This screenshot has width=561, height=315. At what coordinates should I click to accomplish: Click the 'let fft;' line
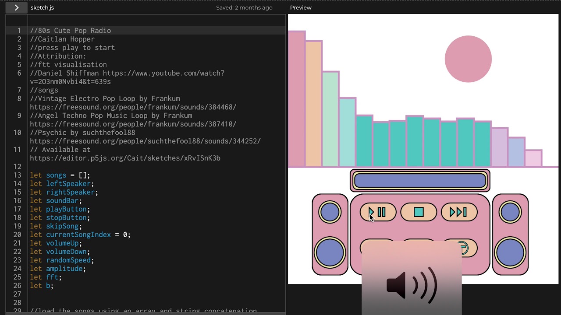46,277
